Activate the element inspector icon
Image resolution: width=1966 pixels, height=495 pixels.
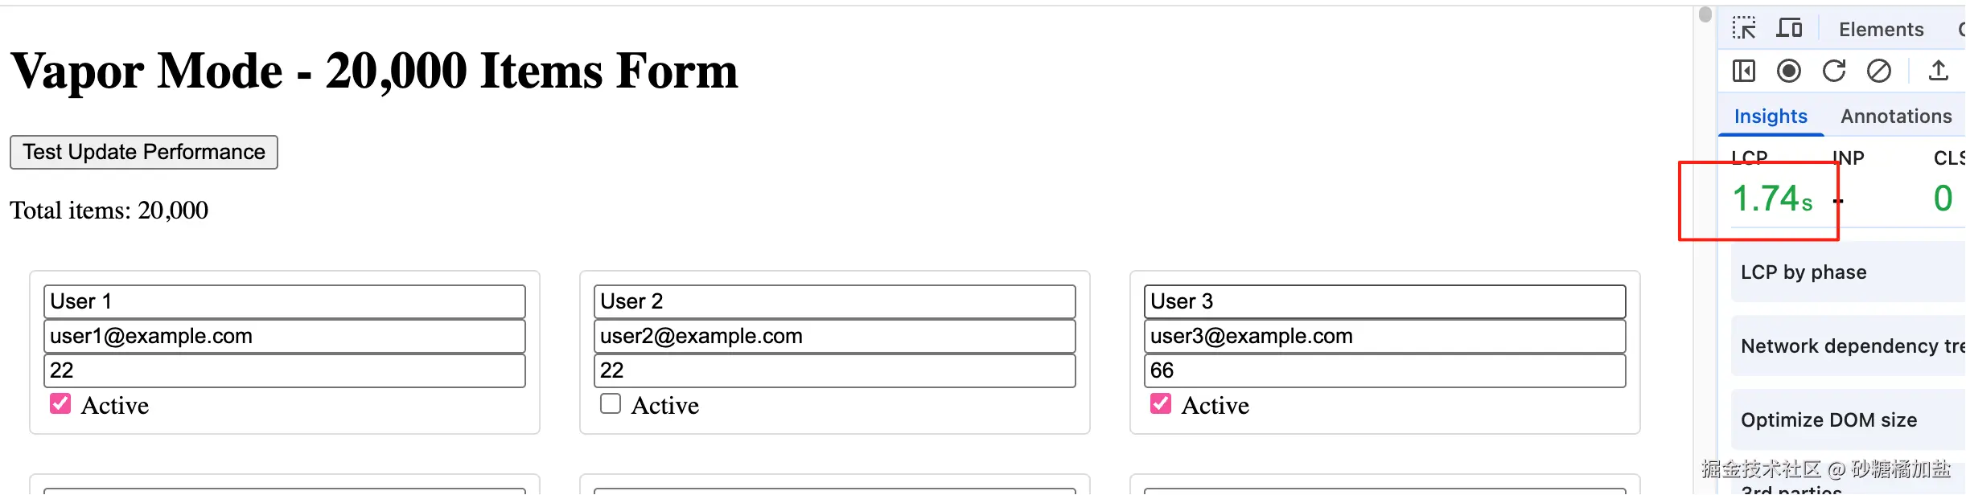[x=1744, y=29]
